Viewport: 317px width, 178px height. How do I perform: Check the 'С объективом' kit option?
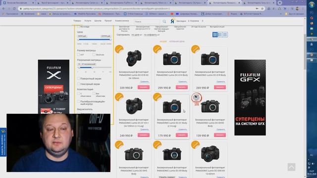coord(78,93)
